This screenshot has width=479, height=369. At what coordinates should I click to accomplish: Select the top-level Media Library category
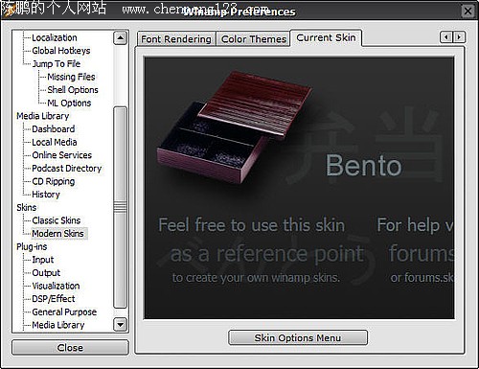[x=42, y=116]
